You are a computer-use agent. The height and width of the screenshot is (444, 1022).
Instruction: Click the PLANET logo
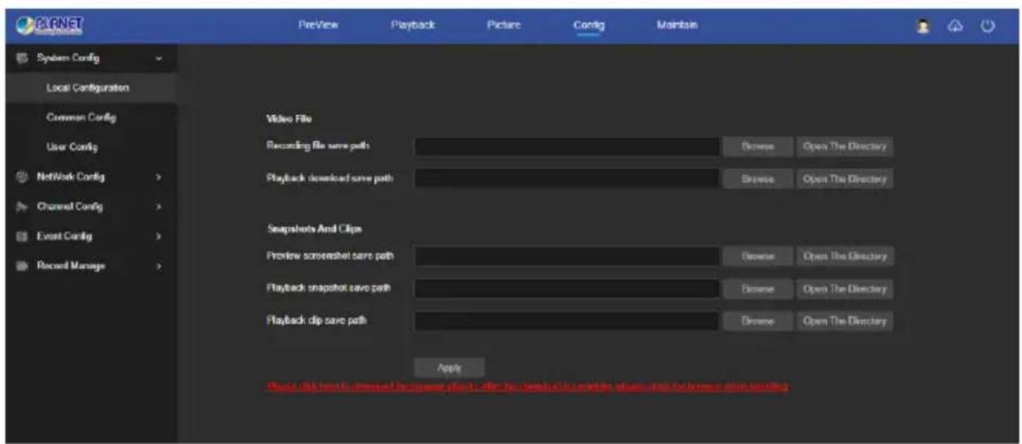pyautogui.click(x=50, y=25)
